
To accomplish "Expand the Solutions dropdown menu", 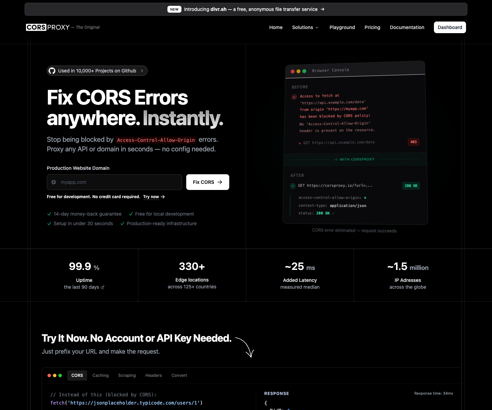I will click(x=305, y=27).
